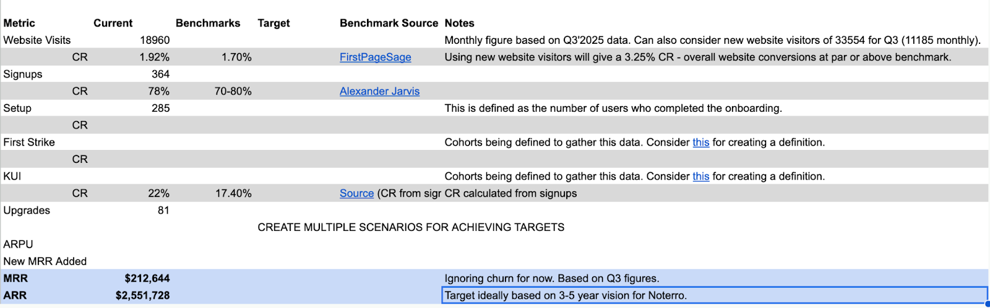This screenshot has height=308, width=990.
Task: Click the Source link in KUI CR row
Action: 356,193
